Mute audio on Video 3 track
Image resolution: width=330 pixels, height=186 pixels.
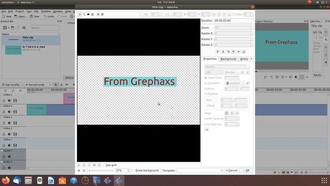coord(9,123)
